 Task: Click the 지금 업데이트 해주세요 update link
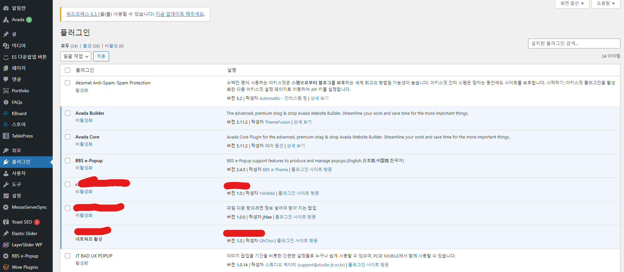(180, 14)
